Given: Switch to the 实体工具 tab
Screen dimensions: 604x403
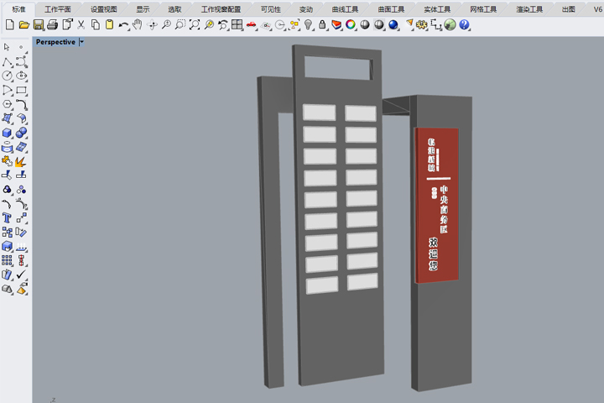Looking at the screenshot, I should (437, 9).
